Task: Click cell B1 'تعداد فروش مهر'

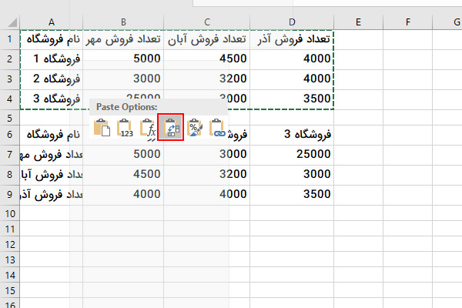Action: coord(123,39)
